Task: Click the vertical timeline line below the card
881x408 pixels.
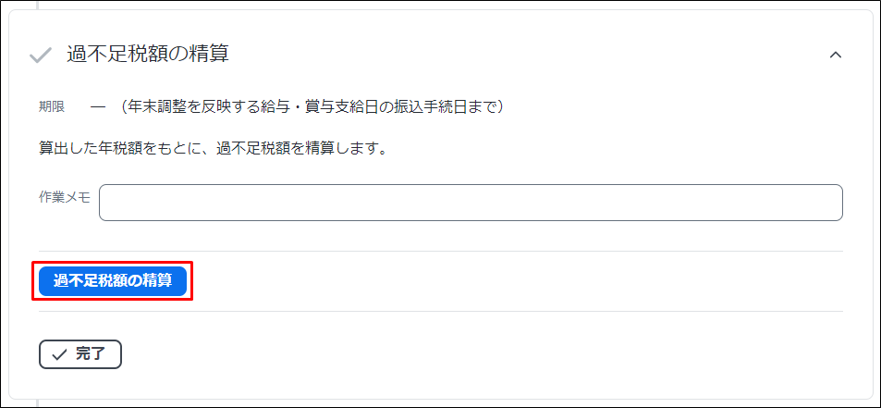Action: [38, 403]
